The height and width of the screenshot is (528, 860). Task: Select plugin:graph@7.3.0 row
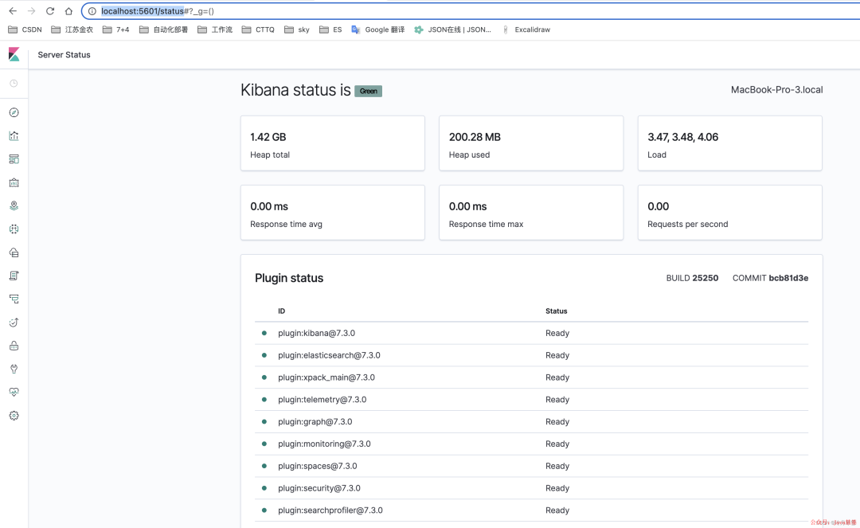pos(531,421)
